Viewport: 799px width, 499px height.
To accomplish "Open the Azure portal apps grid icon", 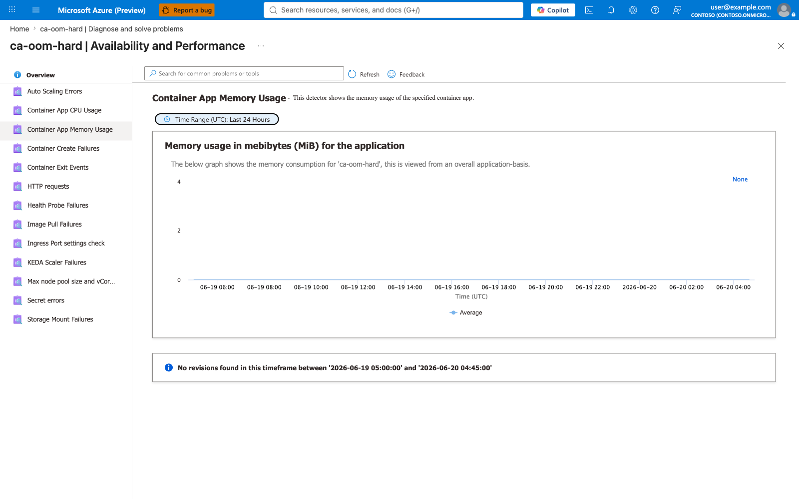I will [x=12, y=9].
